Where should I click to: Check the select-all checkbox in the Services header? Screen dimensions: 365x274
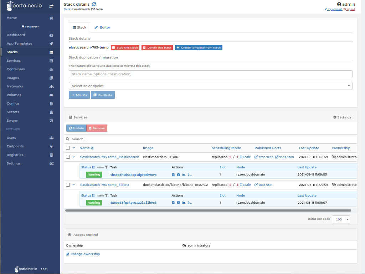click(x=68, y=148)
